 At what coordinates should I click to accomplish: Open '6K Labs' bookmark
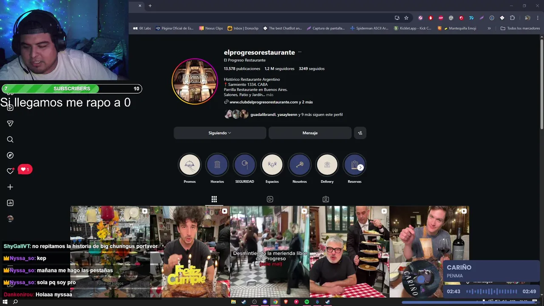[x=142, y=28]
